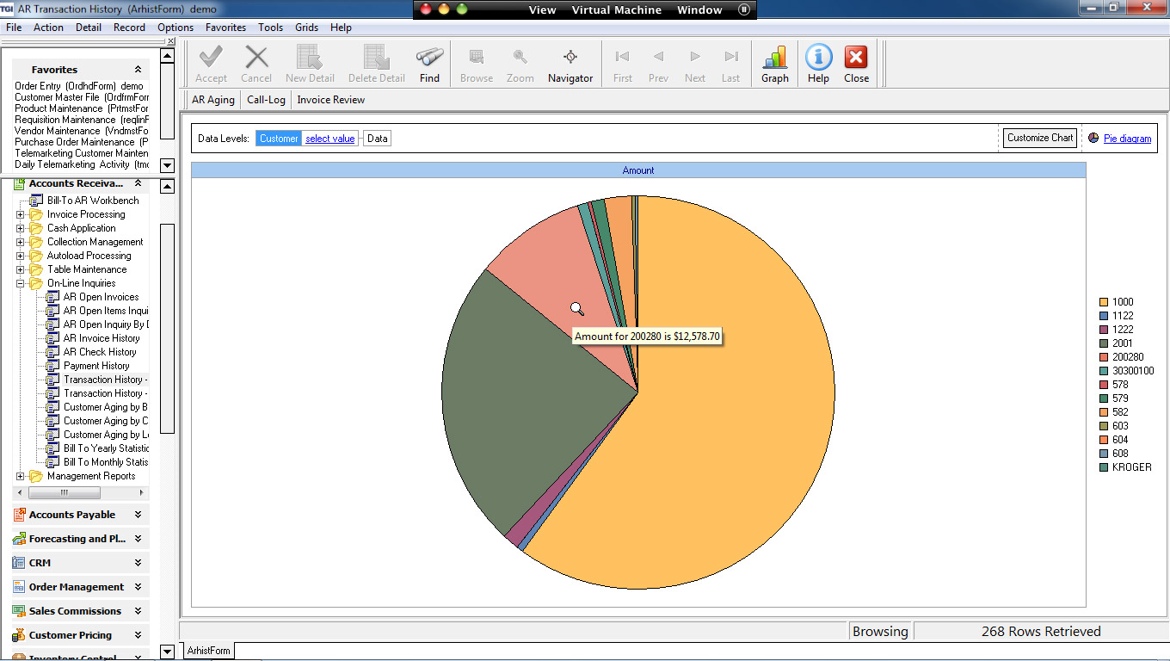Open AR Invoice History inquiry
Screen dimensions: 1170x661
[x=101, y=338]
